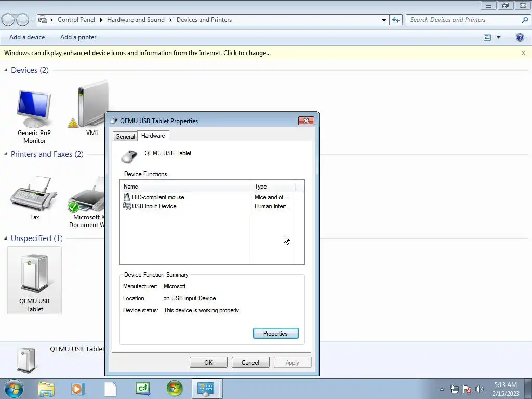Dismiss the yellow information bar
Screen dimensions: 532x399
click(523, 53)
